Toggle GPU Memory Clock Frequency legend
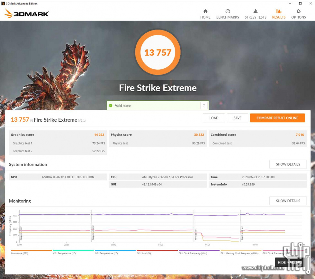This screenshot has width=315, height=279. tap(241, 250)
